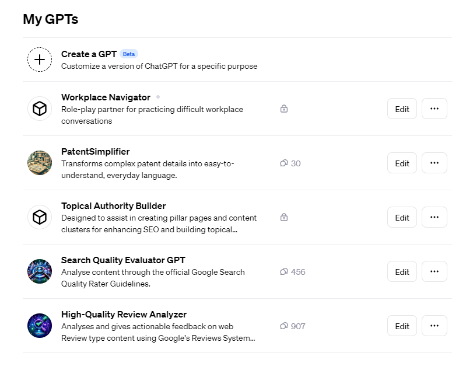Click the PatentSimplifier profile image
The image size is (473, 370).
[x=39, y=163]
